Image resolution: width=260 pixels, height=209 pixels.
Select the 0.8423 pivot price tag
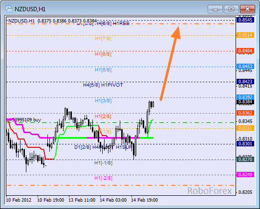245,82
